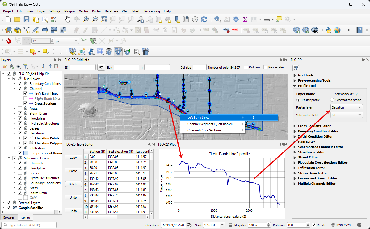Select the Schematized profile radio button
This screenshot has width=370, height=229.
point(332,100)
